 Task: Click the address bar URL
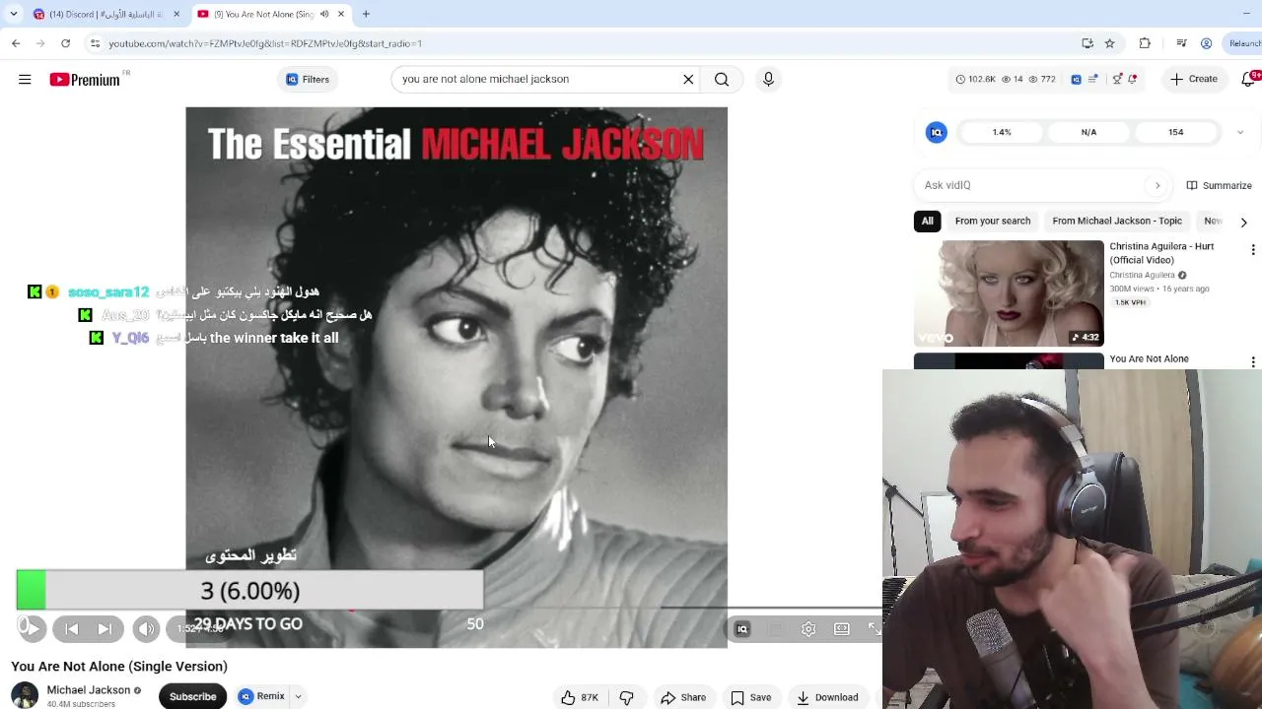tap(265, 43)
